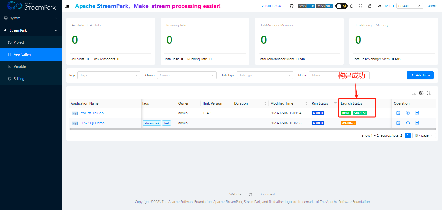The width and height of the screenshot is (442, 210).
Task: Click the forks 903 badge
Action: (x=325, y=6)
